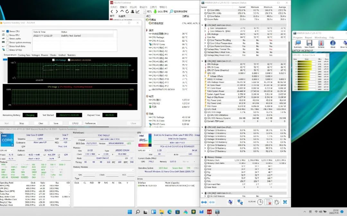The image size is (347, 216).
Task: Enable the Stress FPU checkbox
Action: (x=7, y=35)
